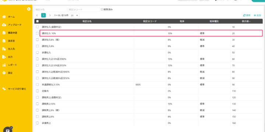265x132 pixels.
Task: Check the box for 課税売上(自動判定) row
Action: (37, 97)
